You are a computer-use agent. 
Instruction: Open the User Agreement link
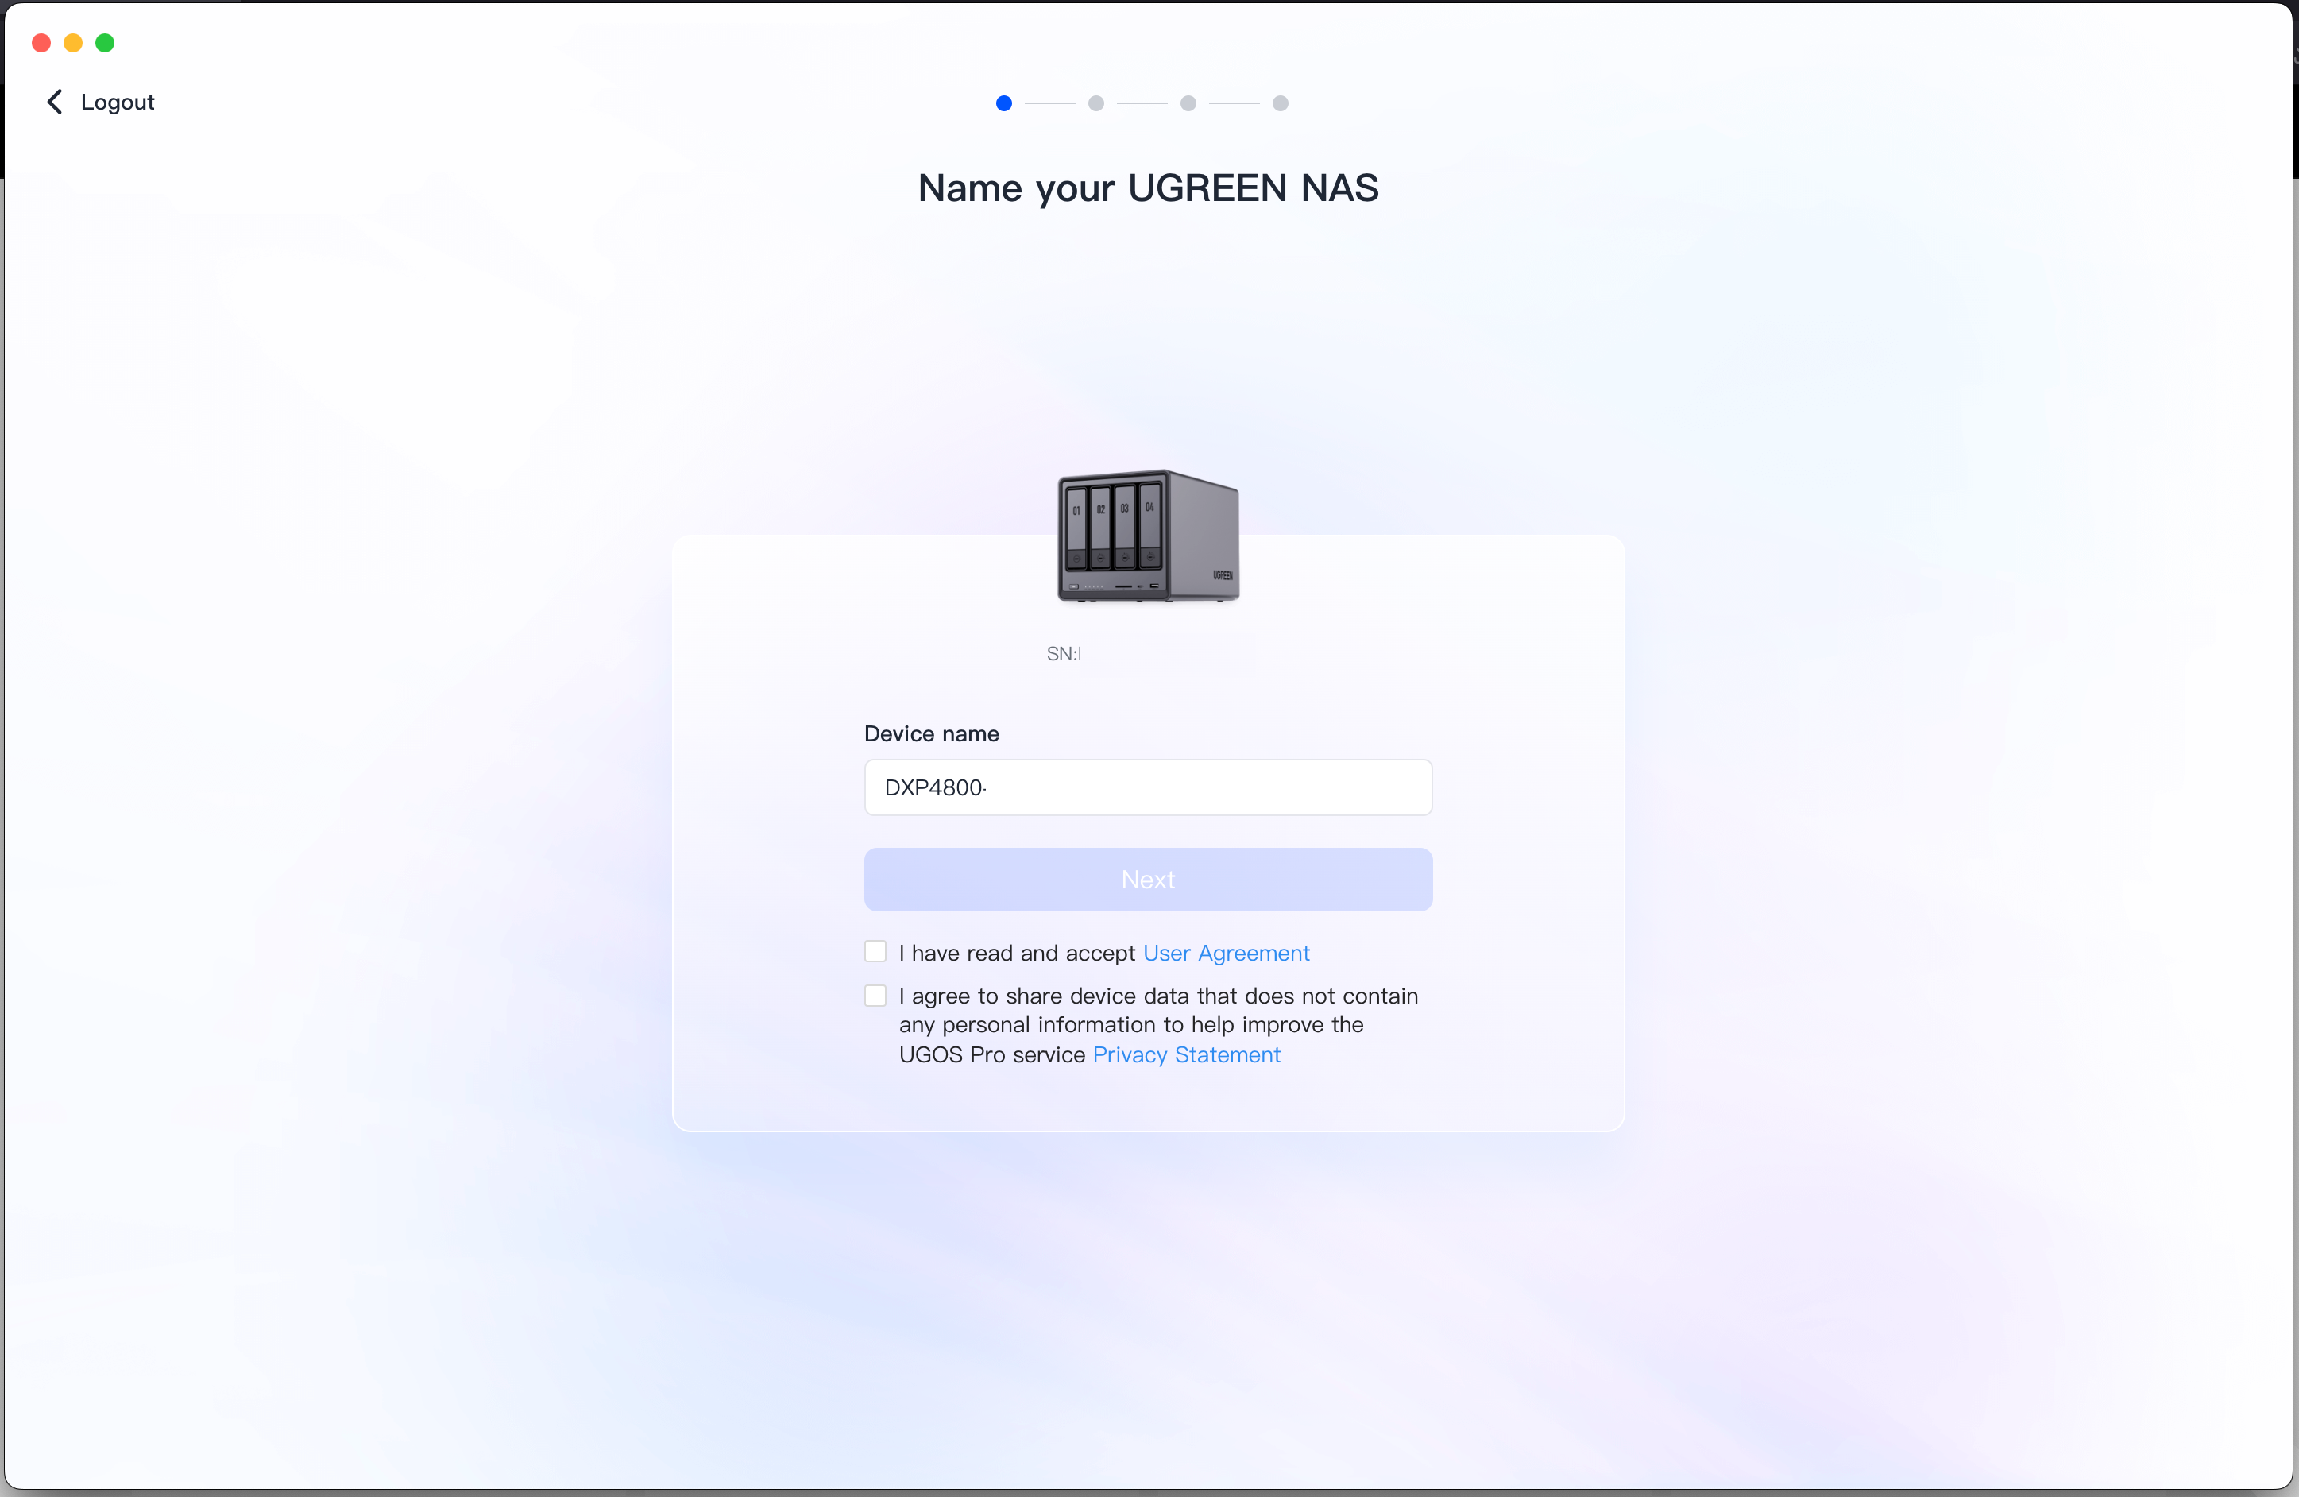(1226, 952)
